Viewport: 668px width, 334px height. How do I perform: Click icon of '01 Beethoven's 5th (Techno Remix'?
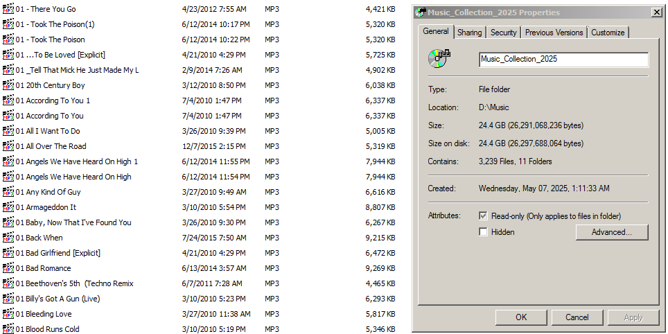coord(8,283)
